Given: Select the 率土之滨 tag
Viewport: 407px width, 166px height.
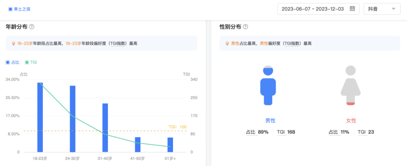Looking at the screenshot, I should point(22,9).
